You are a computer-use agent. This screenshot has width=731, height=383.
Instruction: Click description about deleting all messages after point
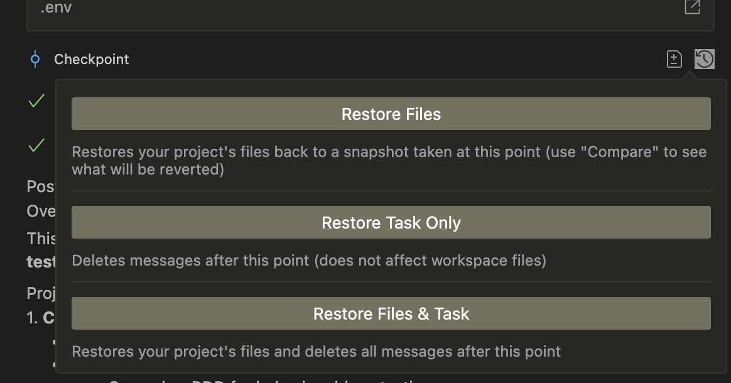tap(316, 351)
